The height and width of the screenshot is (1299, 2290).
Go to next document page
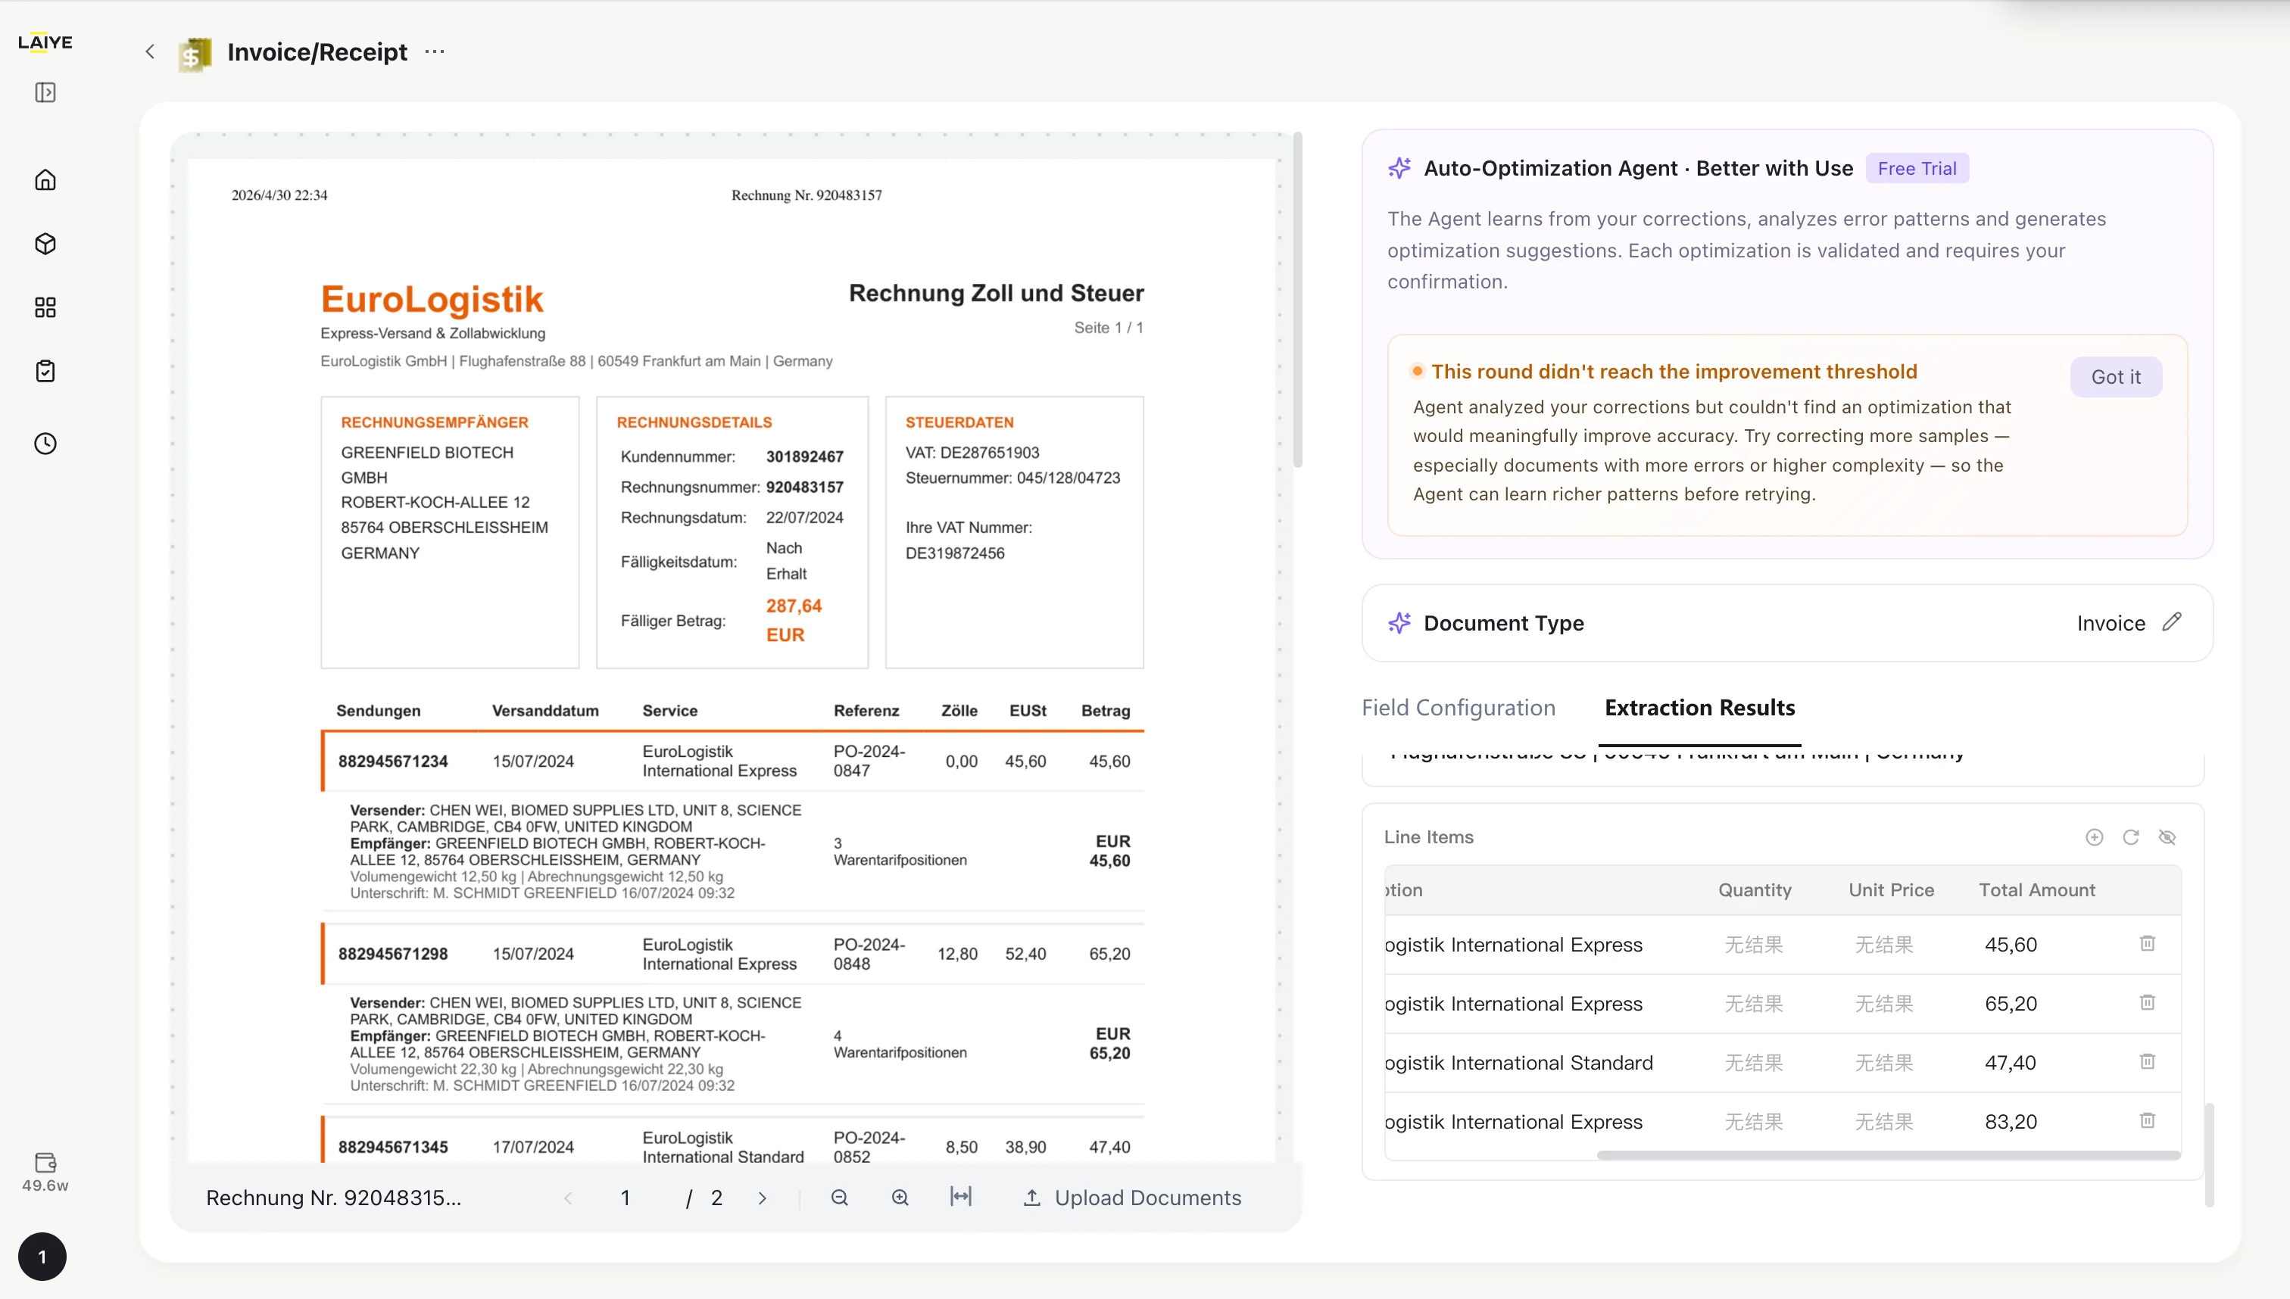[x=762, y=1198]
